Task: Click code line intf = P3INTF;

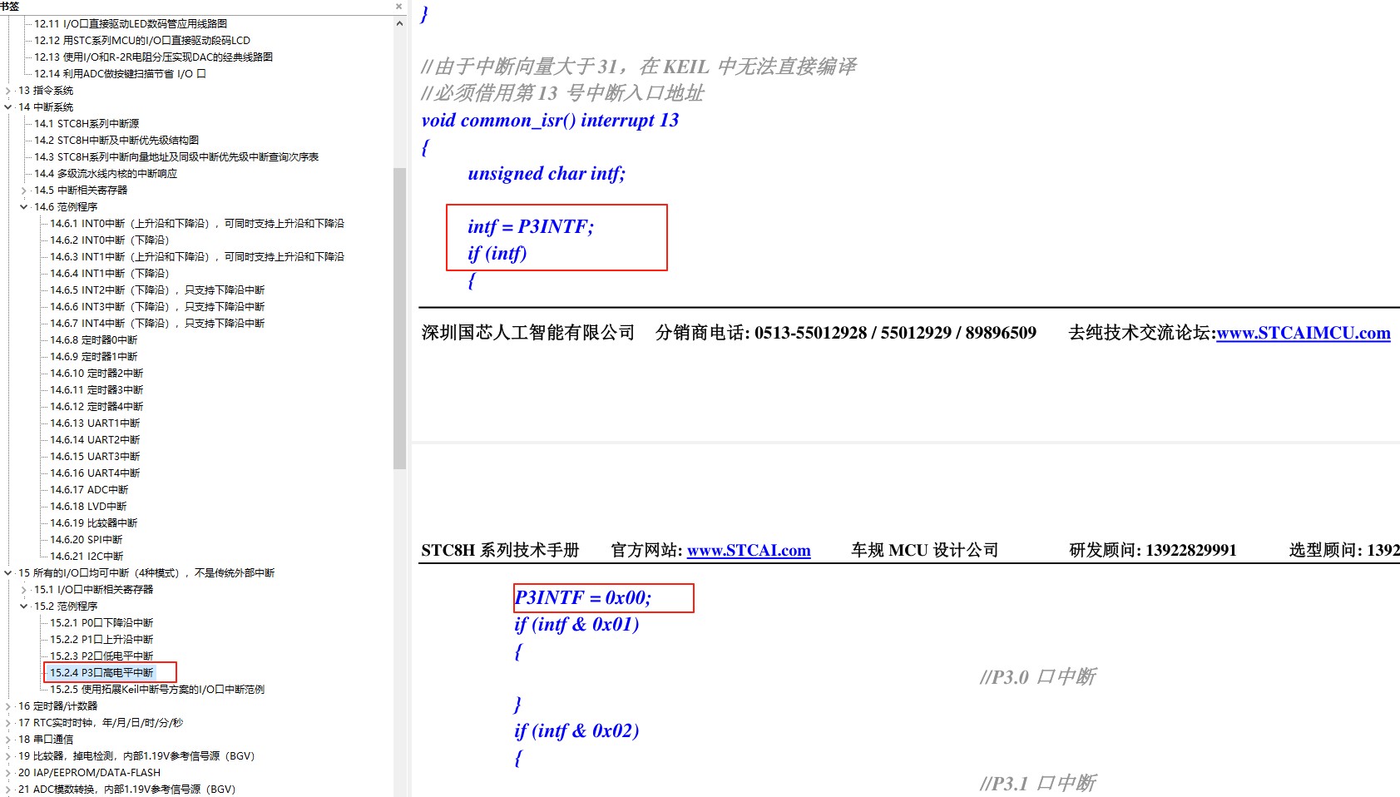Action: tap(531, 227)
